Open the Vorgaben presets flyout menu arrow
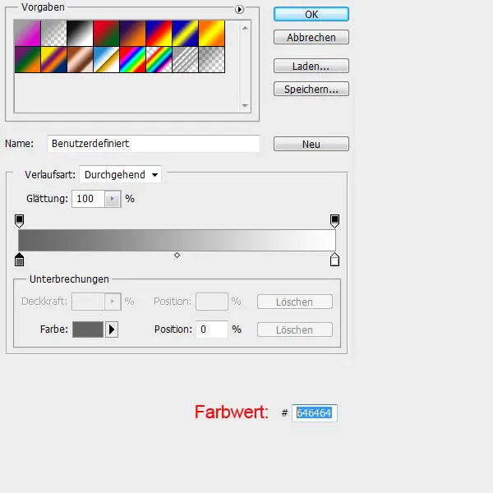Screen dimensions: 493x493 click(x=240, y=10)
